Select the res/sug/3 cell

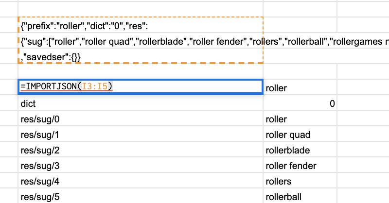click(141, 166)
